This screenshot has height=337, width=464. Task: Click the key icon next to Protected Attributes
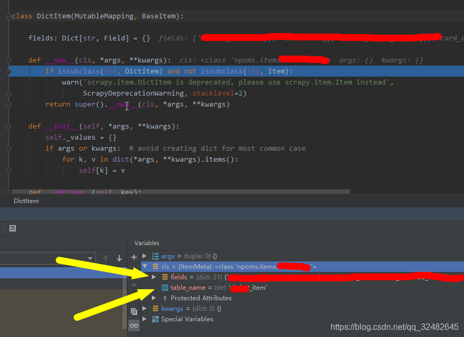164,298
